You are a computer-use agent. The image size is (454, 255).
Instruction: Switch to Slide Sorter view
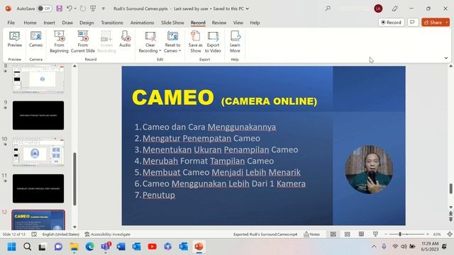[347, 234]
